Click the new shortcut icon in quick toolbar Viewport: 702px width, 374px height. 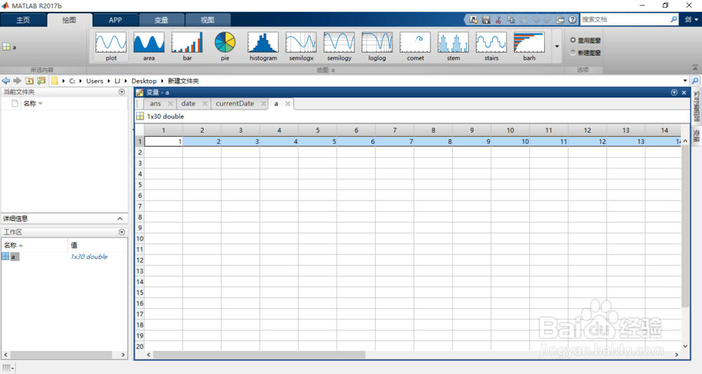click(x=473, y=20)
